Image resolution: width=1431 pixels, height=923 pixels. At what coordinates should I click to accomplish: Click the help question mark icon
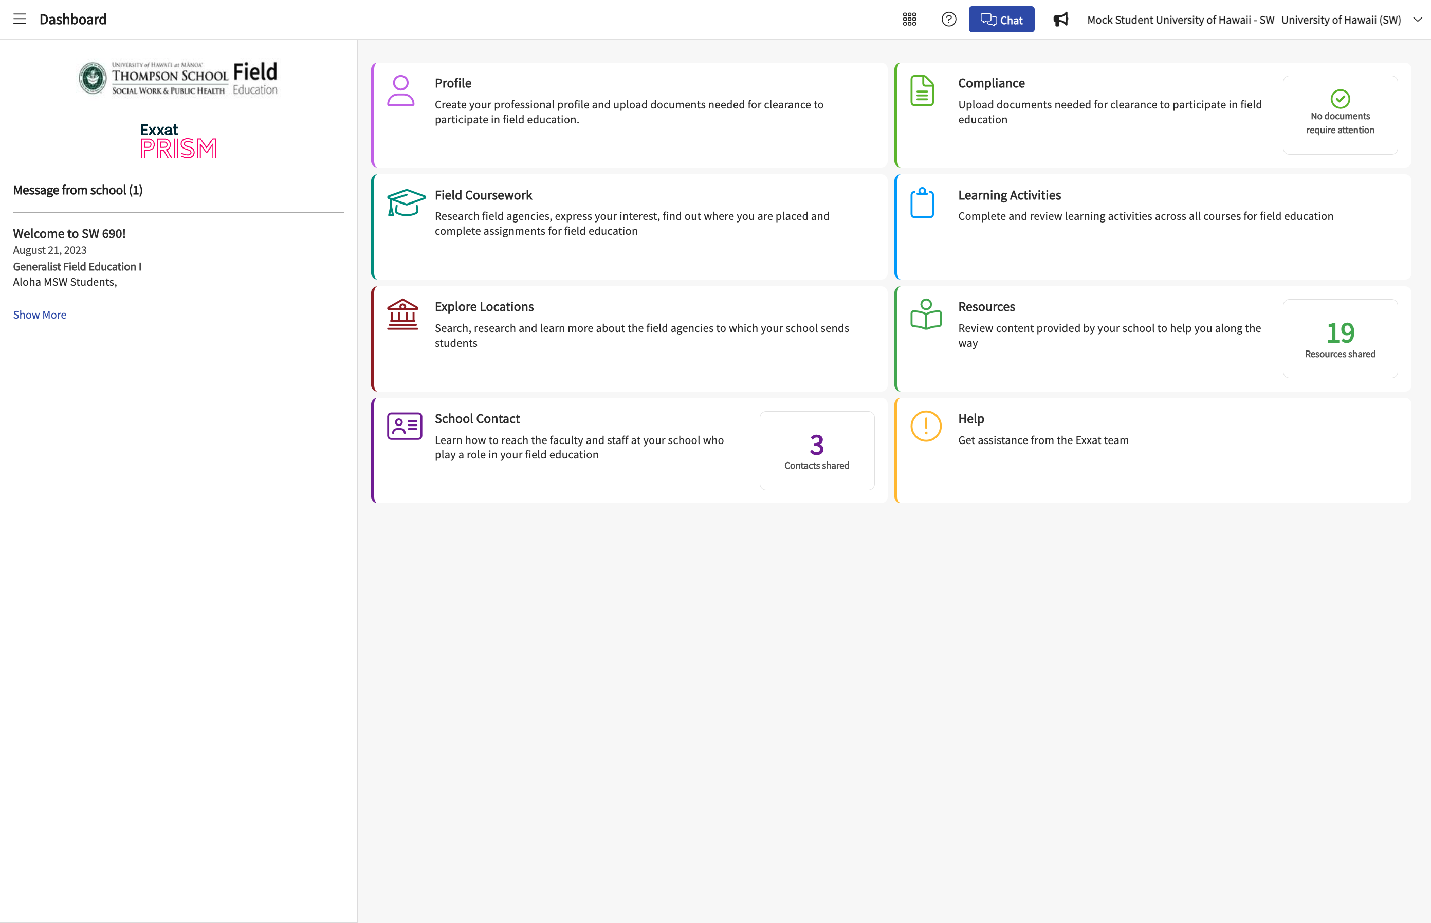(948, 19)
